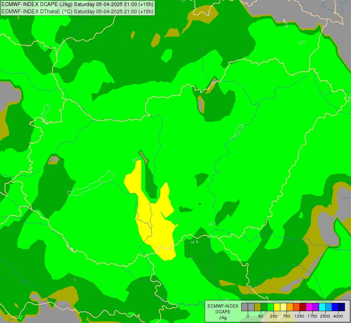351x323 pixels.
Task: Click the orange legend swatch
Action: (x=290, y=307)
